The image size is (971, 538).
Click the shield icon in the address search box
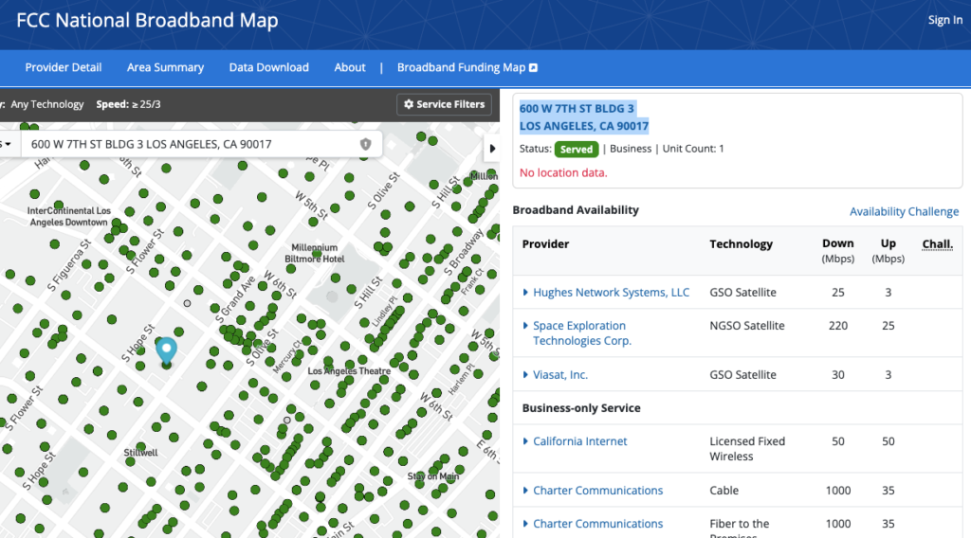pos(365,144)
